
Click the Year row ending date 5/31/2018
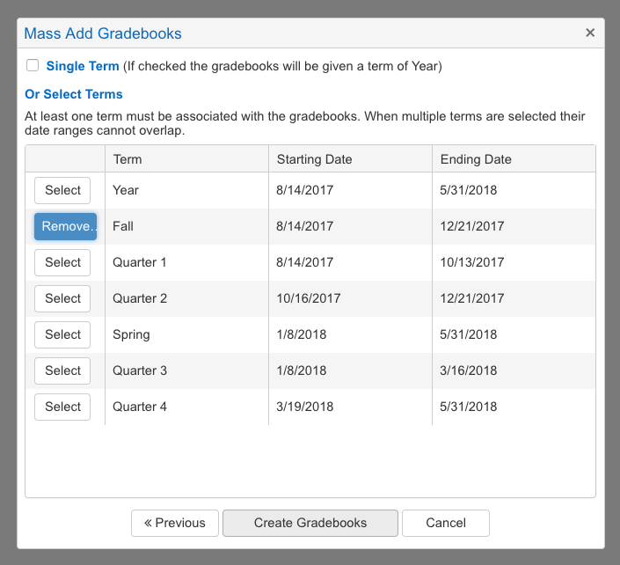click(469, 190)
